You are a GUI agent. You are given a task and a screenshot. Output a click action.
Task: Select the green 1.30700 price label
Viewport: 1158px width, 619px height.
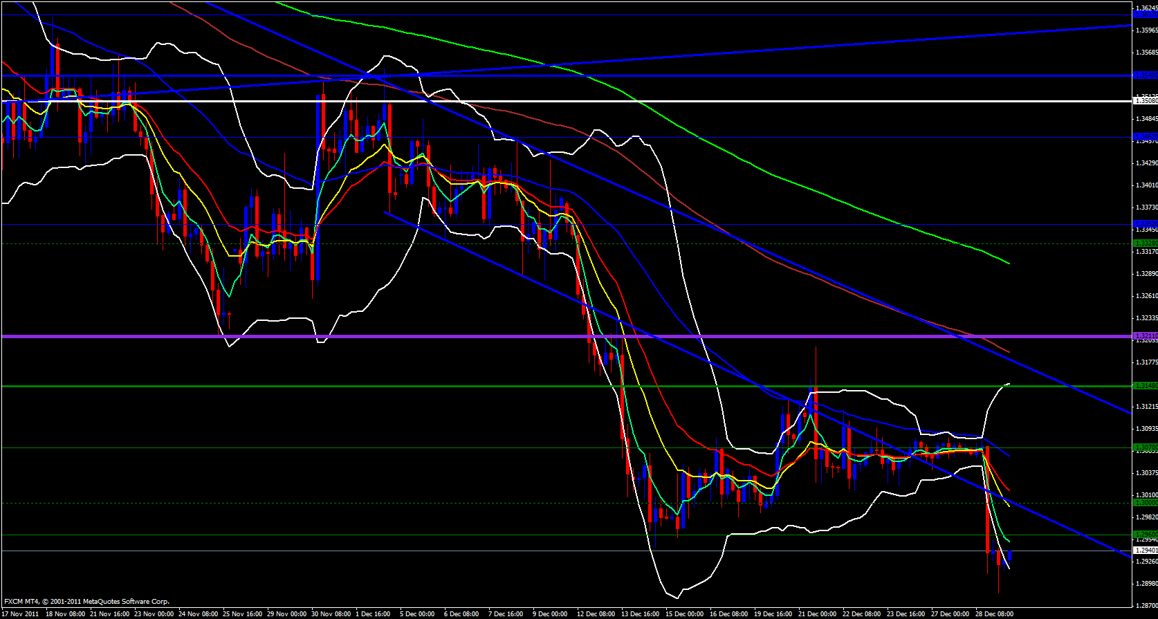1145,447
